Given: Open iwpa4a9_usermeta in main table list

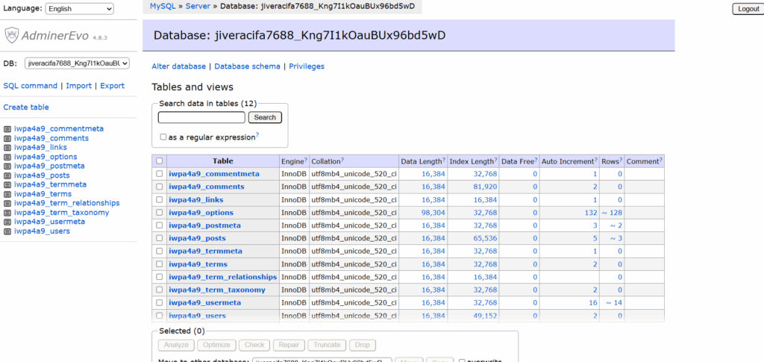Looking at the screenshot, I should 205,303.
